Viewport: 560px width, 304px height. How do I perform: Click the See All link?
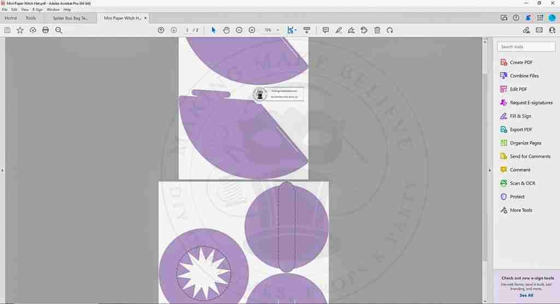click(x=526, y=295)
